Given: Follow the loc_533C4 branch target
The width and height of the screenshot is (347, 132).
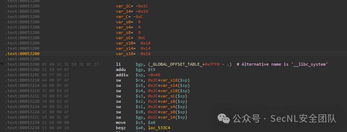Looking at the screenshot, I should pyautogui.click(x=159, y=128).
